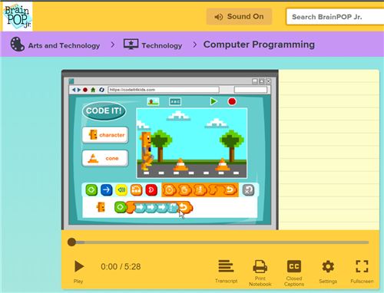Screen dimensions: 384x293
Task: Toggle the Sound On button
Action: [239, 17]
